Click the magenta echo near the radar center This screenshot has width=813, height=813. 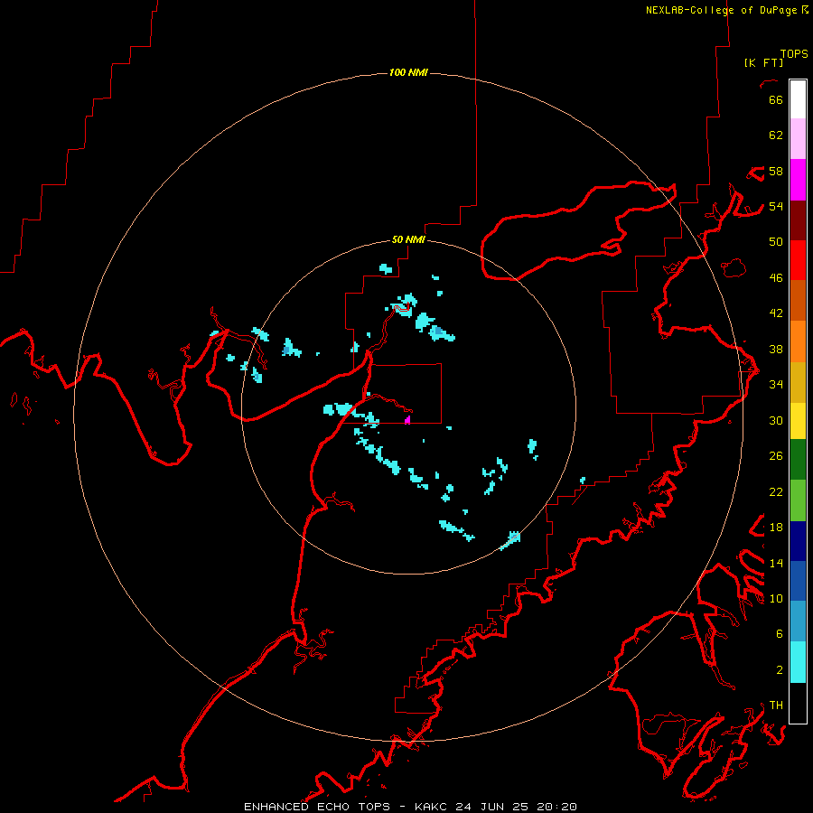point(407,419)
